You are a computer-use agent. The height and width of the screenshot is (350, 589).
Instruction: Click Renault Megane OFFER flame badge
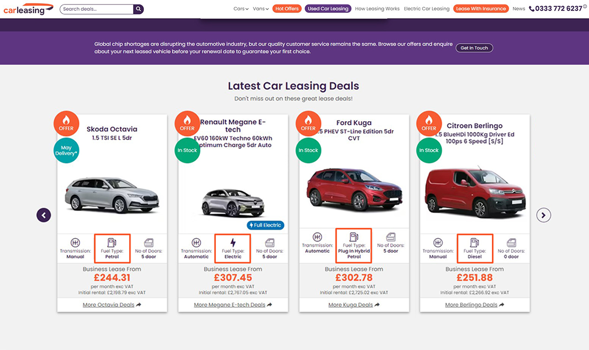coord(187,123)
